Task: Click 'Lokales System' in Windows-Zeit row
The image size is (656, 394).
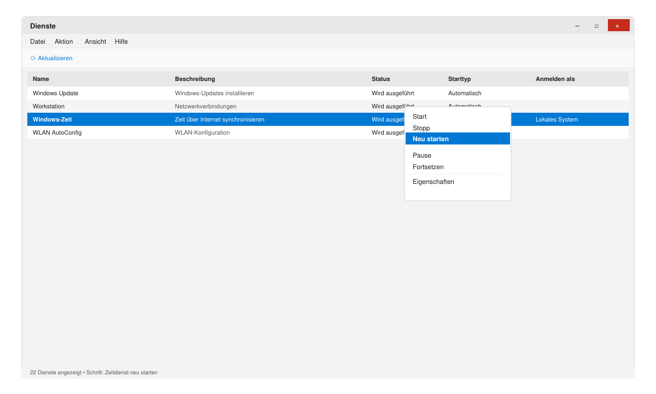Action: click(x=557, y=119)
